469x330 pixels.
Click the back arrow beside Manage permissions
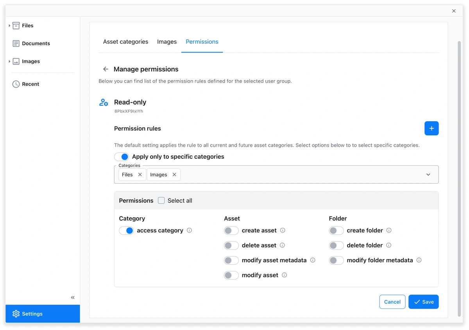click(106, 69)
